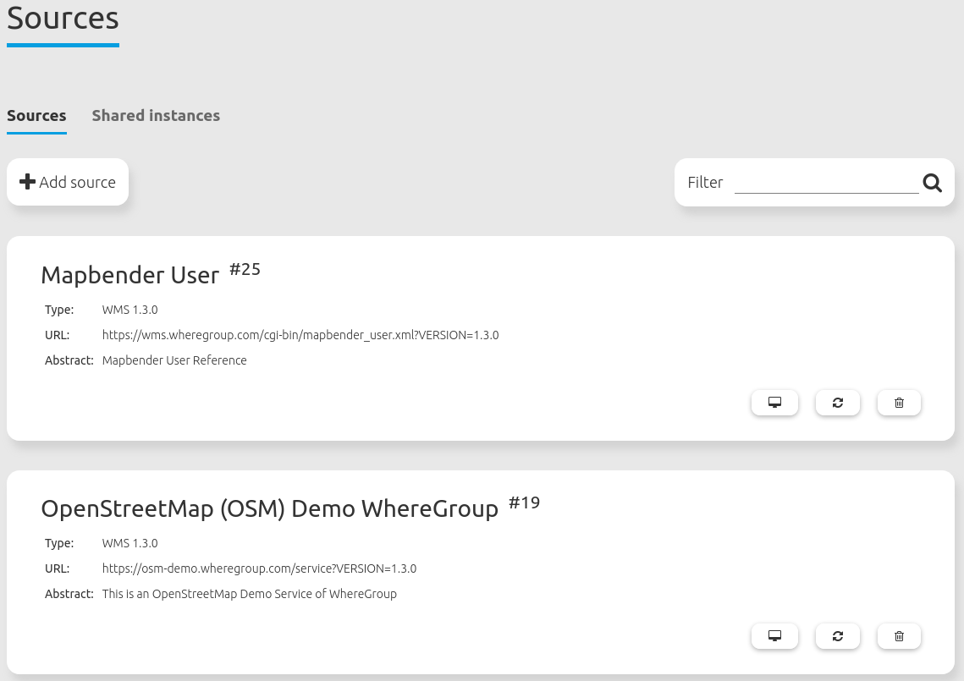
Task: Delete the Mapbender User source
Action: [x=899, y=403]
